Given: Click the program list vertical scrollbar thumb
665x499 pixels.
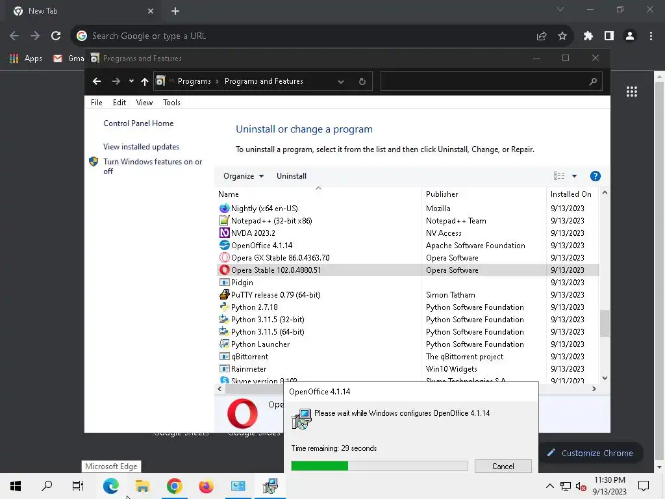Looking at the screenshot, I should (605, 324).
